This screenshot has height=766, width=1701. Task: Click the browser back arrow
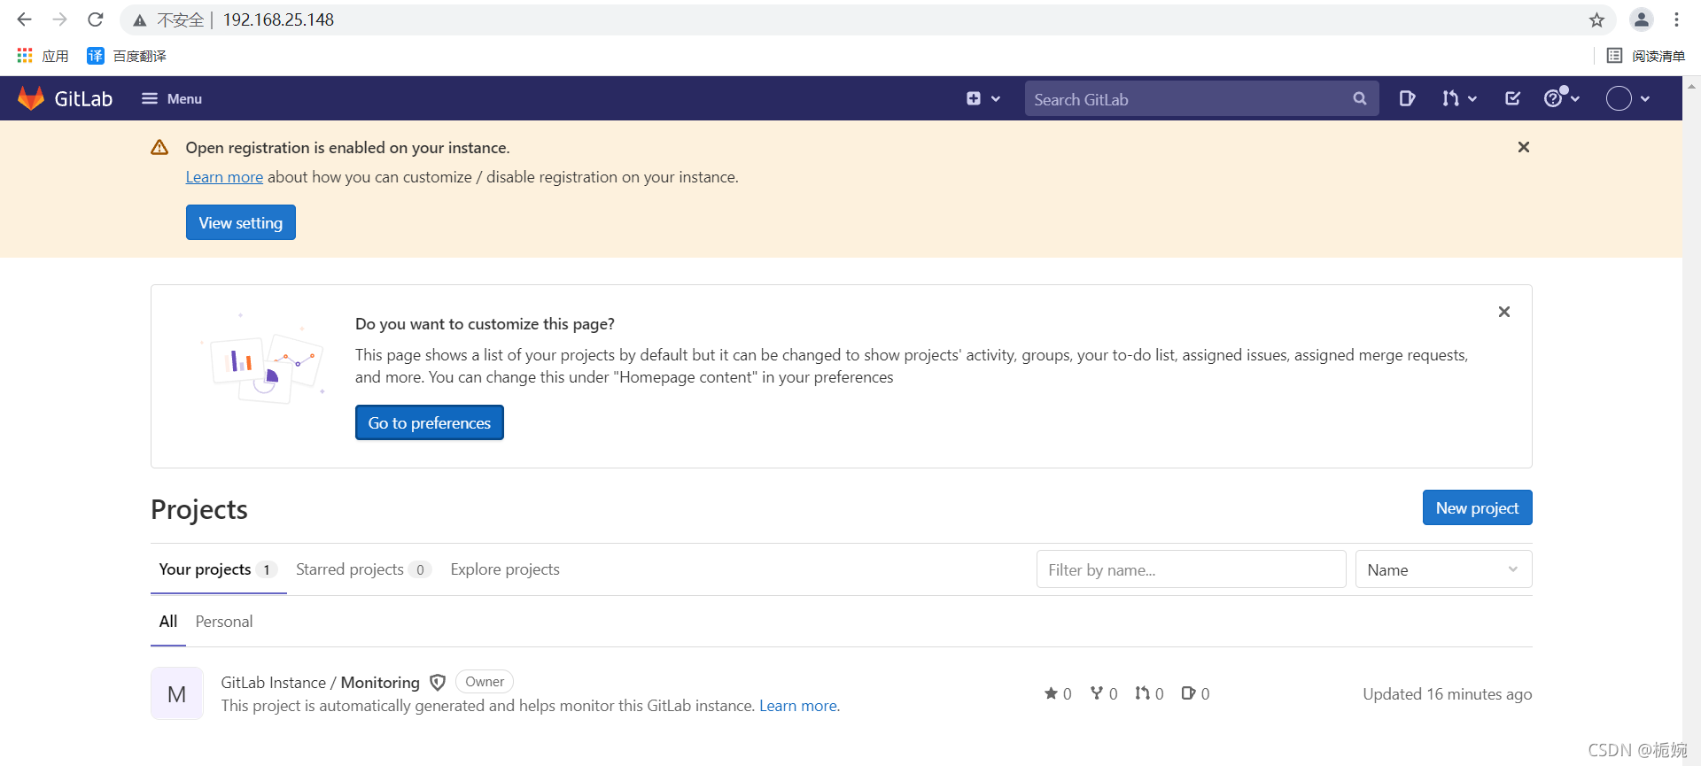(24, 19)
